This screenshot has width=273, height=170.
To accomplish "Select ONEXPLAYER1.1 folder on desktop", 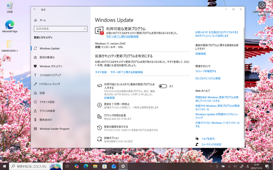I will click(10, 46).
